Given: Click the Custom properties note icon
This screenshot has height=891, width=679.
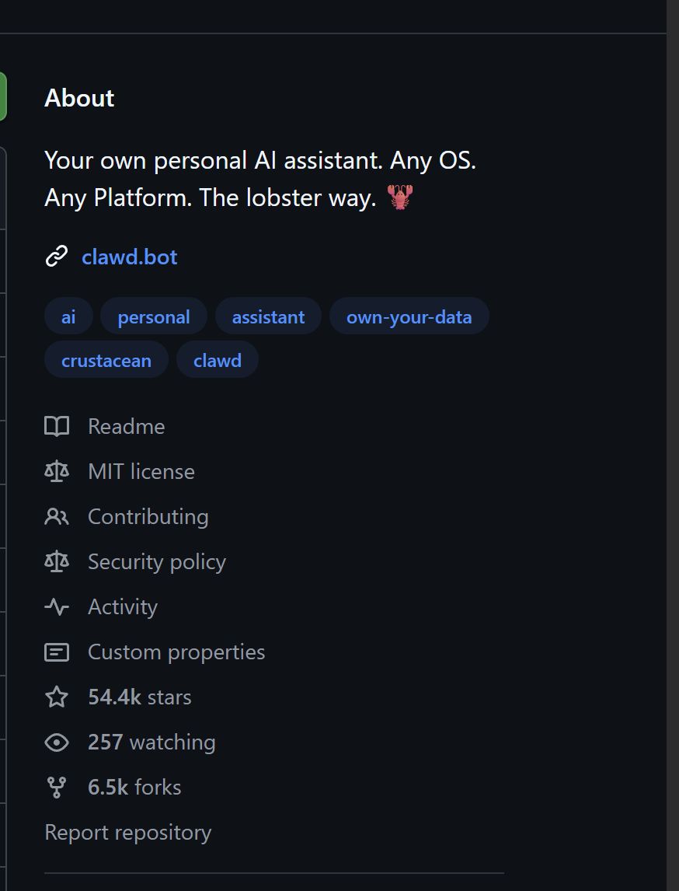Looking at the screenshot, I should pyautogui.click(x=57, y=652).
